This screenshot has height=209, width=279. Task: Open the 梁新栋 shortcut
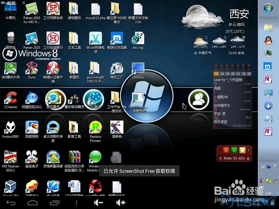point(117,130)
